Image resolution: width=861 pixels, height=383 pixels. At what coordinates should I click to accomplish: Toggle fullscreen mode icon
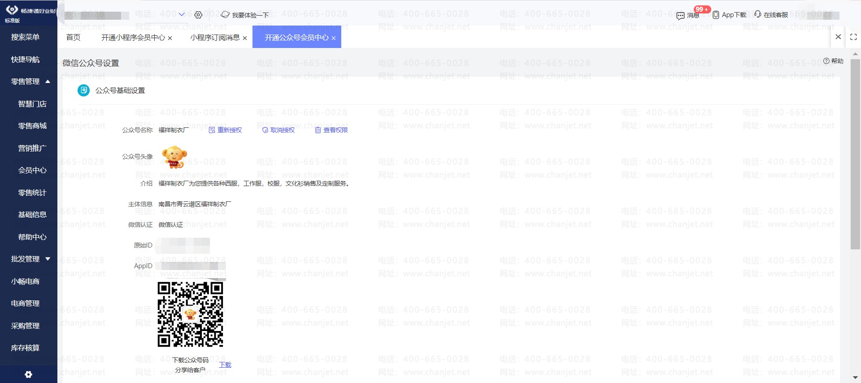pos(853,37)
